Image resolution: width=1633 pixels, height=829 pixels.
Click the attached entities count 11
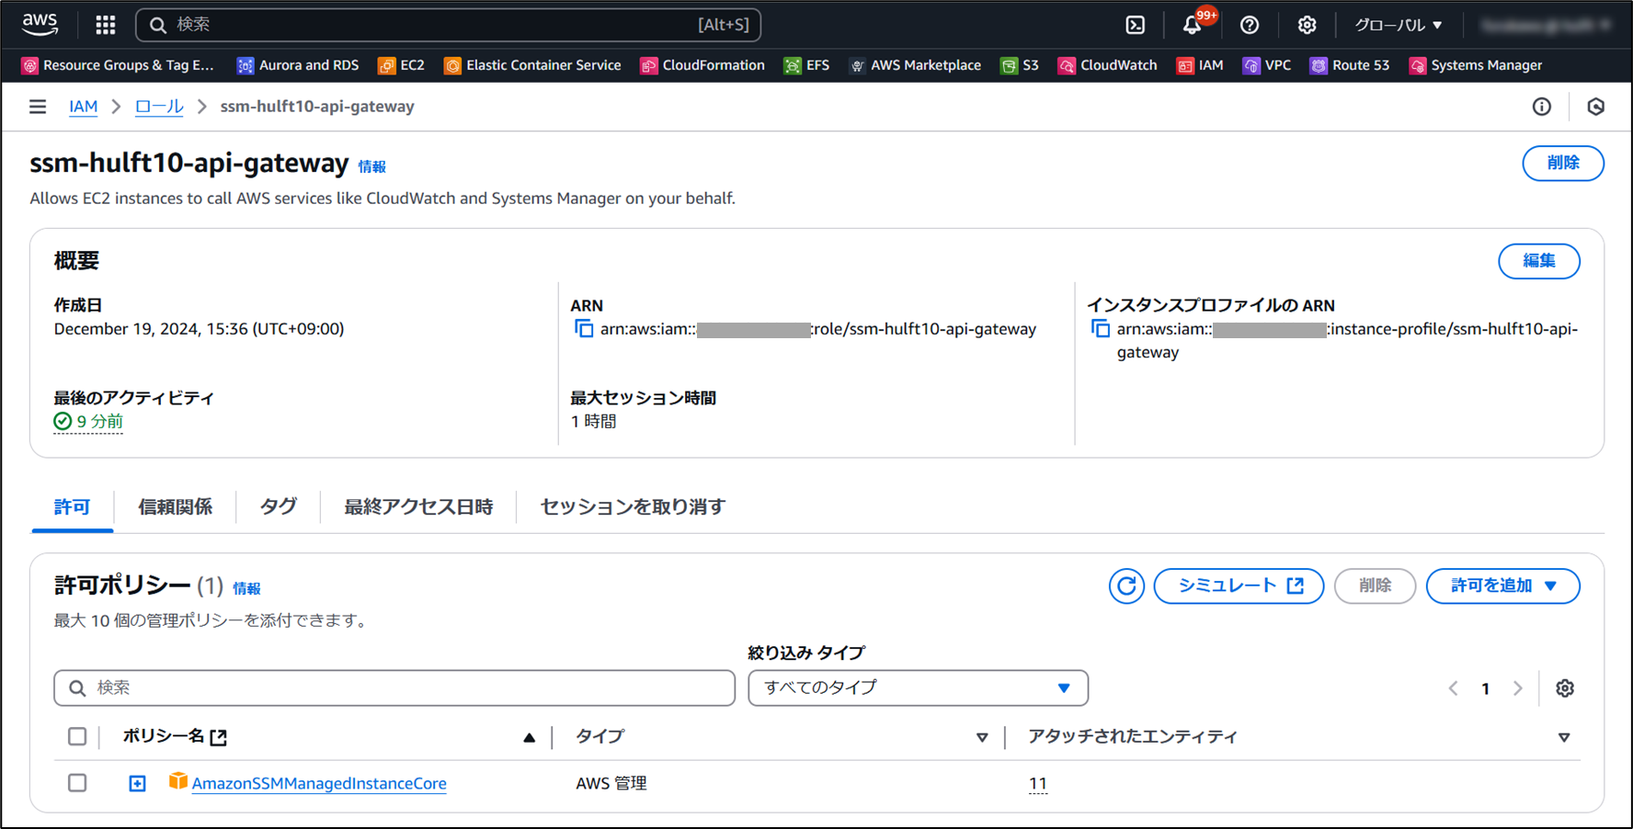(1038, 784)
